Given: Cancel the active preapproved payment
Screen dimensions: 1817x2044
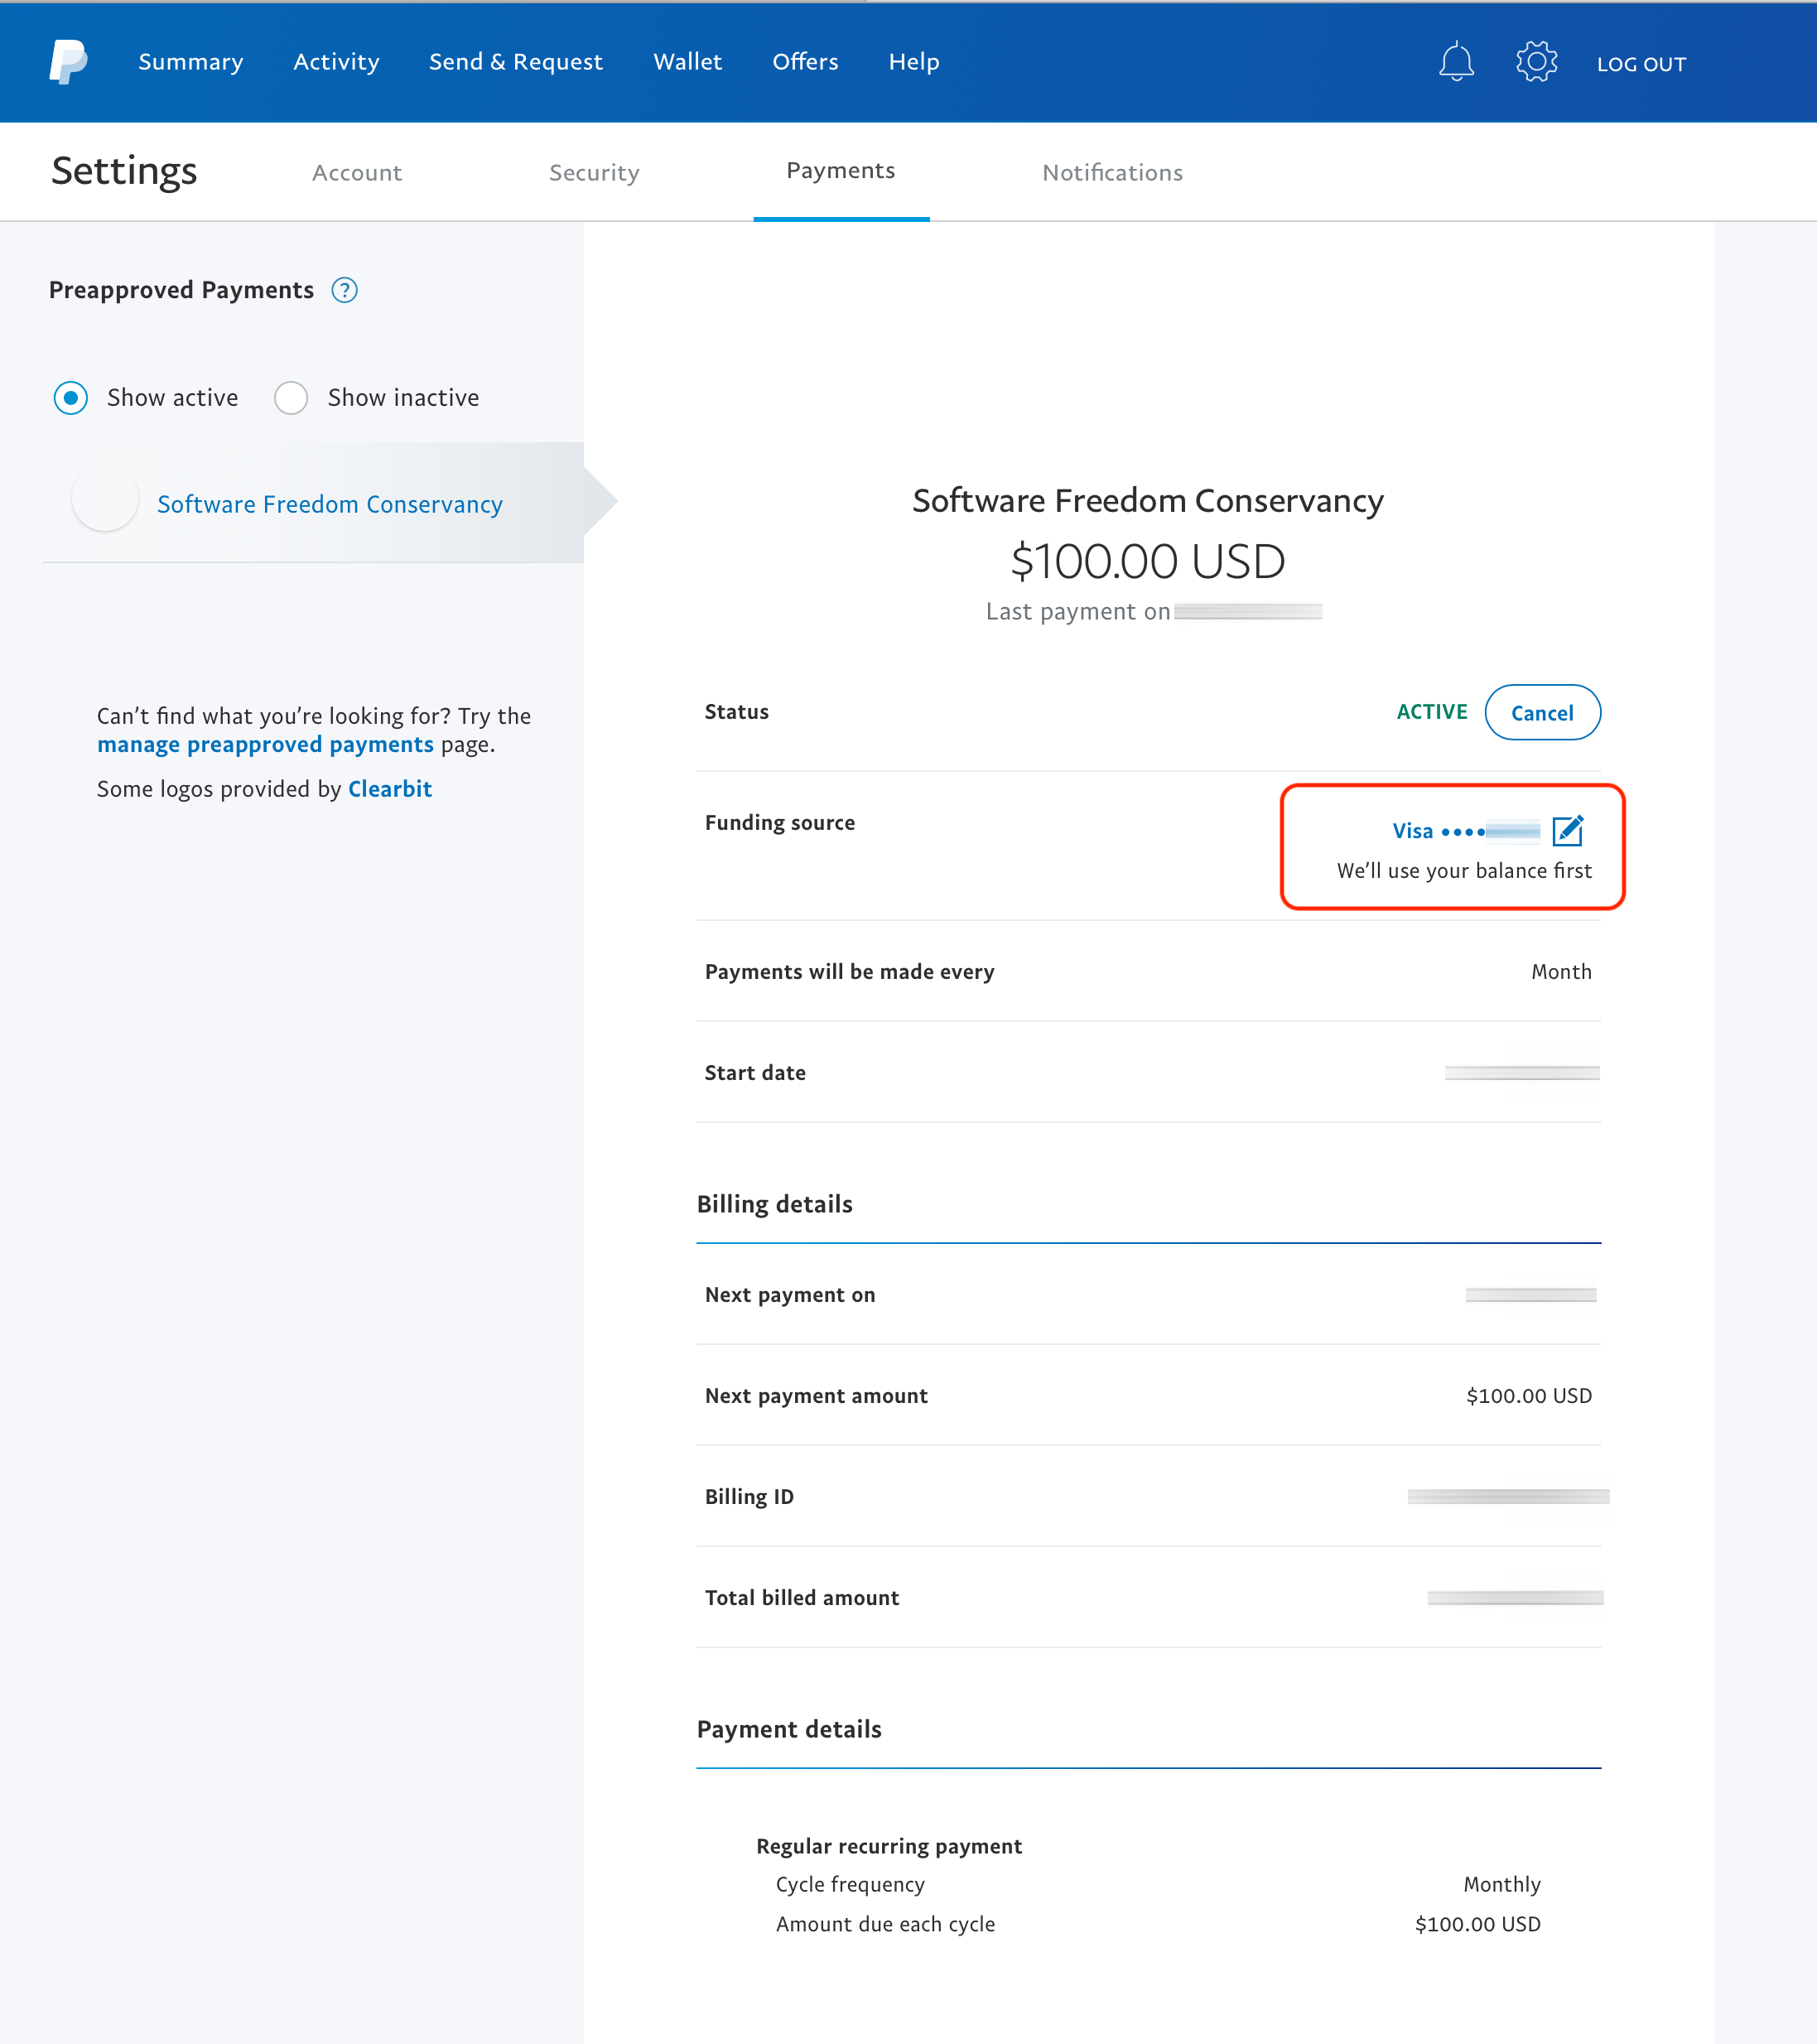Looking at the screenshot, I should (1542, 713).
